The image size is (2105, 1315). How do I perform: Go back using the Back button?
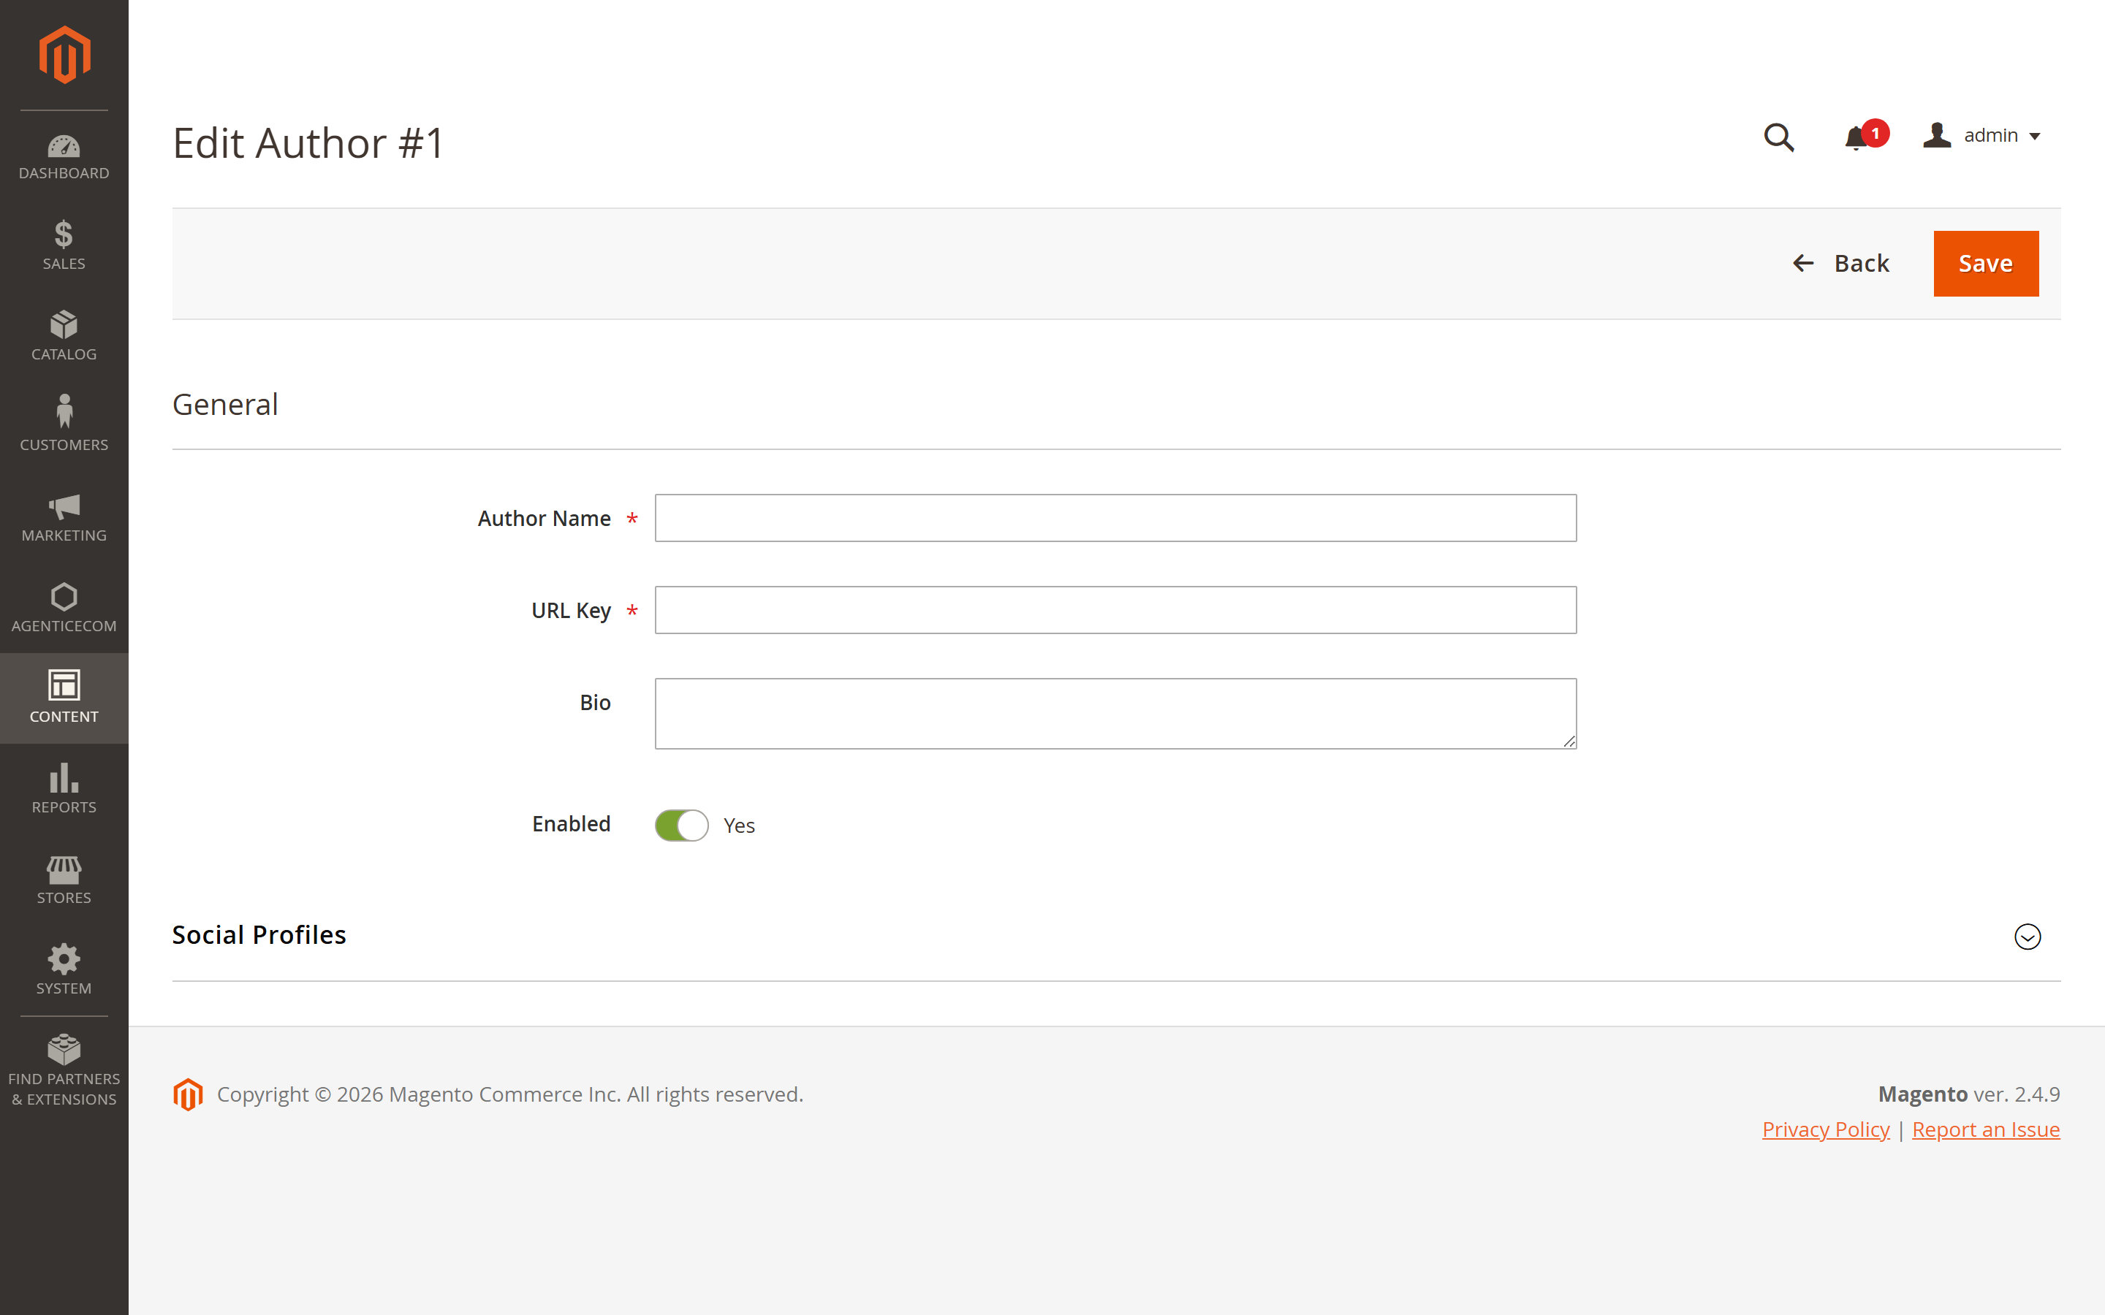click(x=1841, y=264)
